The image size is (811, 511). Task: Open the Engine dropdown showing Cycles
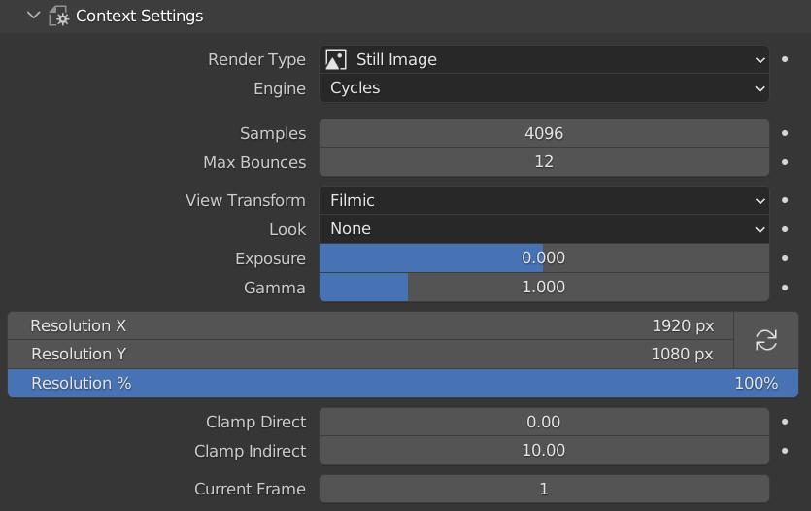(544, 88)
